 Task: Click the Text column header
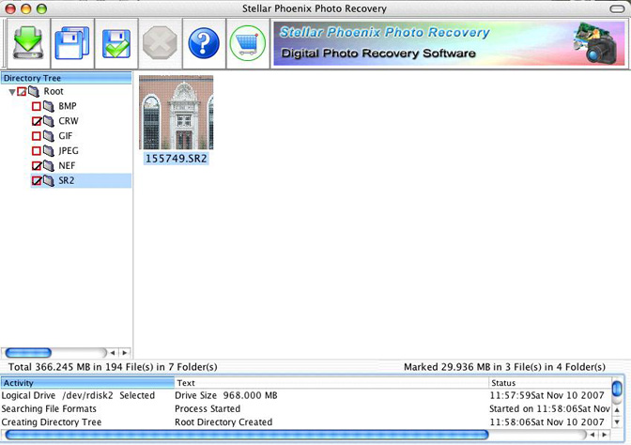[x=331, y=383]
